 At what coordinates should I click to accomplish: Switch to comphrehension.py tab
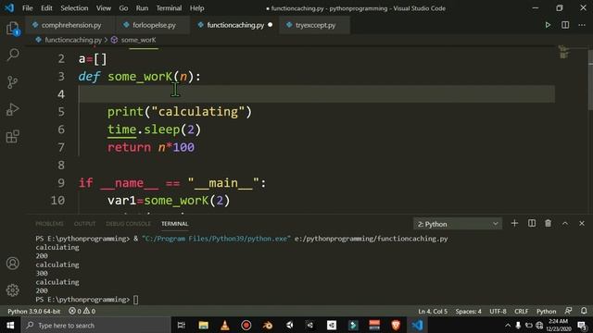(x=70, y=25)
